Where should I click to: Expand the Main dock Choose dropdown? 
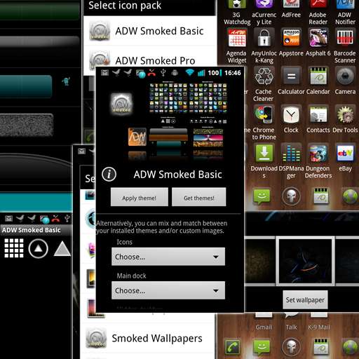tap(168, 290)
